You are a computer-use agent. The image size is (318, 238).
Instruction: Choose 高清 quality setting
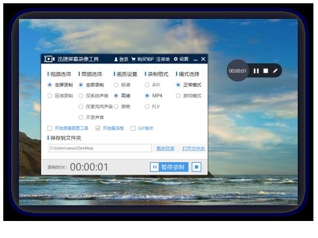click(x=122, y=95)
